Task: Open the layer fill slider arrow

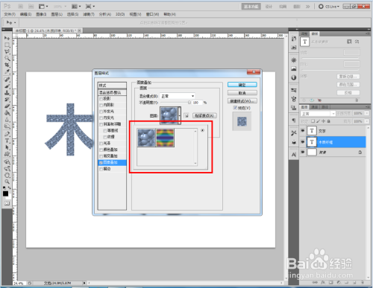Action: coord(367,121)
